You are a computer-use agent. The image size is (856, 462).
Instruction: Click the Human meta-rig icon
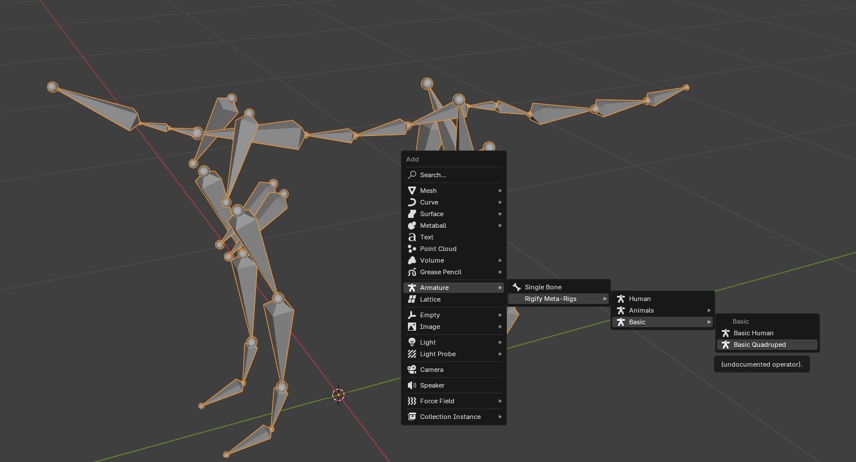[x=621, y=299]
